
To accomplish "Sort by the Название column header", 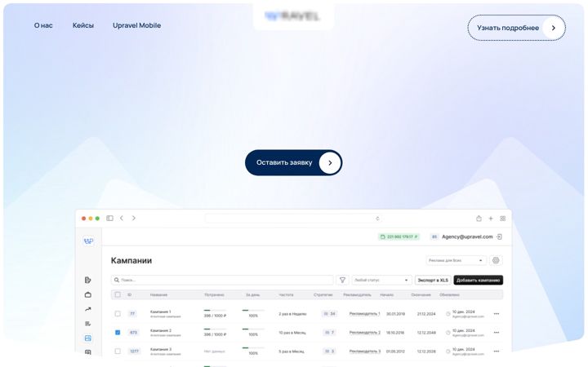I will (158, 294).
